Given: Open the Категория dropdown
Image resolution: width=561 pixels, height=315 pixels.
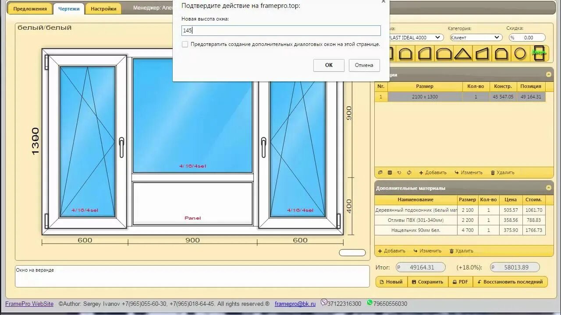Looking at the screenshot, I should 475,38.
